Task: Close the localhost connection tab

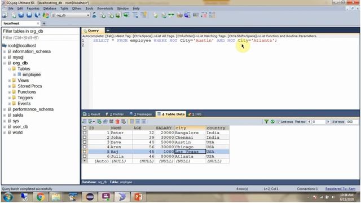Action: coord(38,23)
